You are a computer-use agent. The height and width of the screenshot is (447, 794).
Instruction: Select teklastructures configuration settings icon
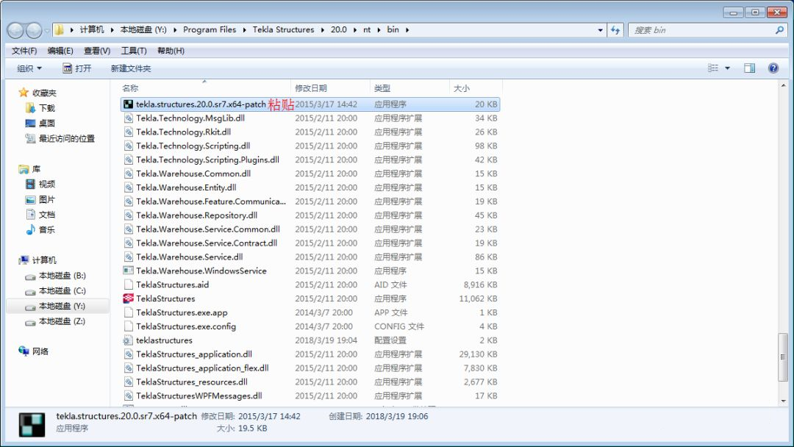128,340
